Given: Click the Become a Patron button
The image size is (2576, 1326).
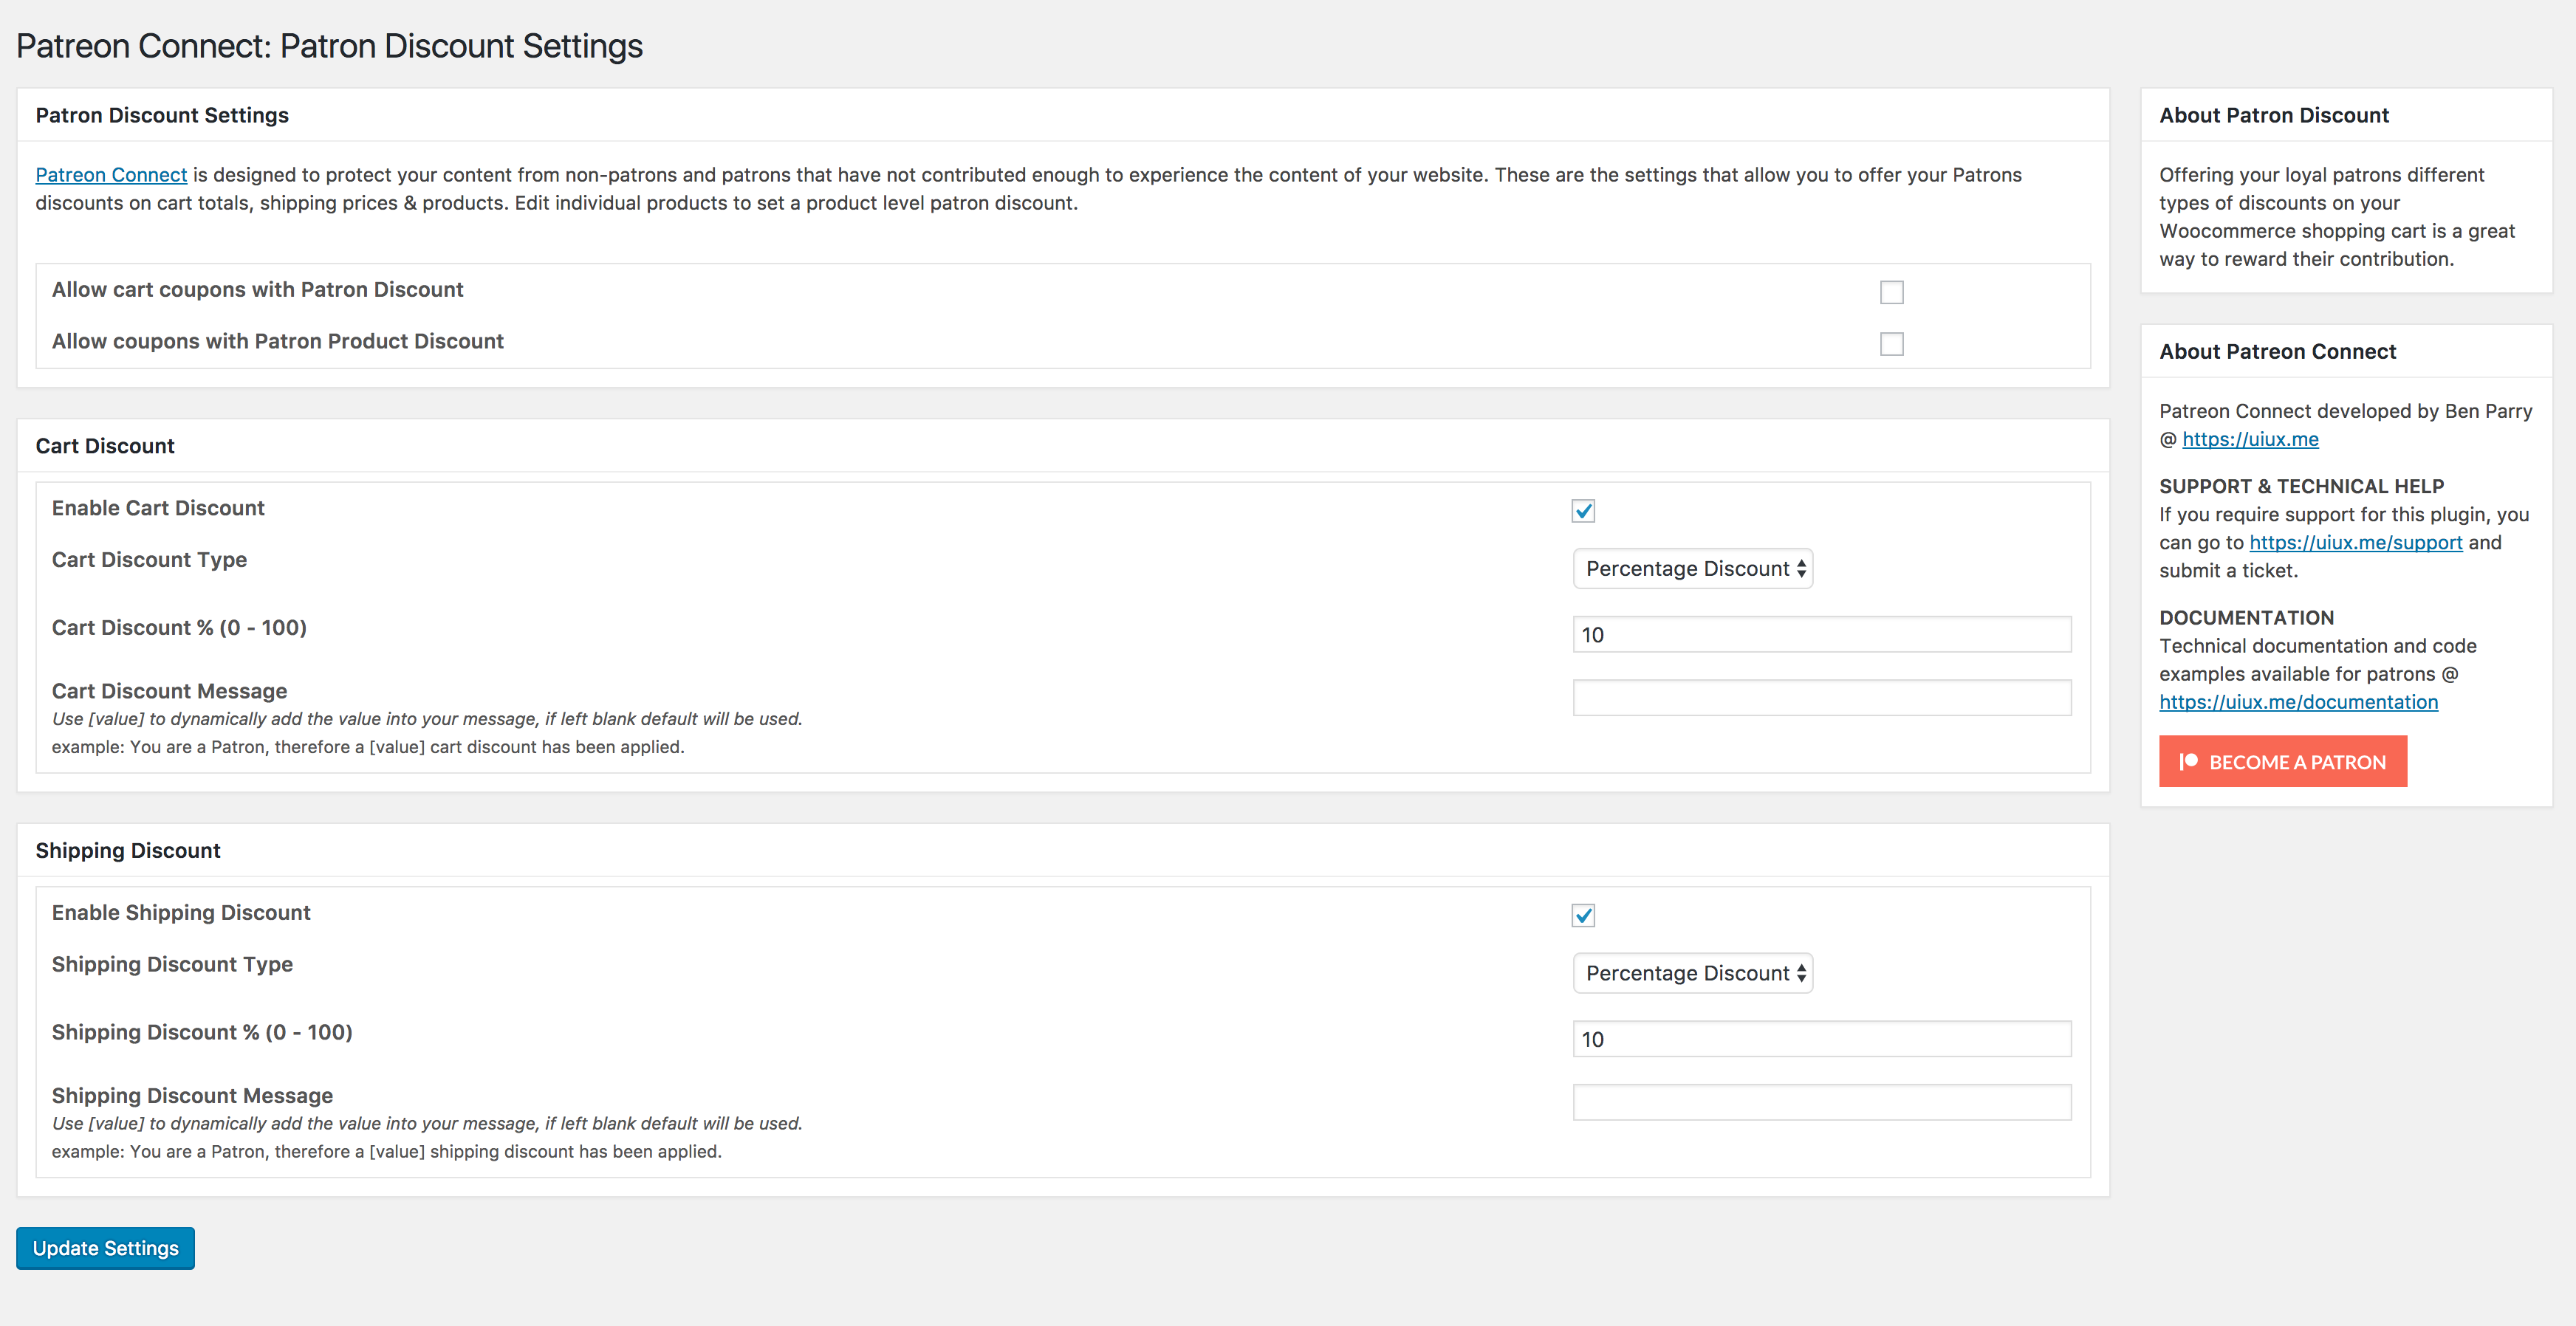Looking at the screenshot, I should point(2296,762).
